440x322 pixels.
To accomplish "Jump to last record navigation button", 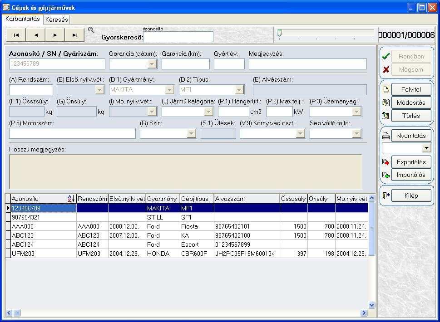I will (74, 35).
